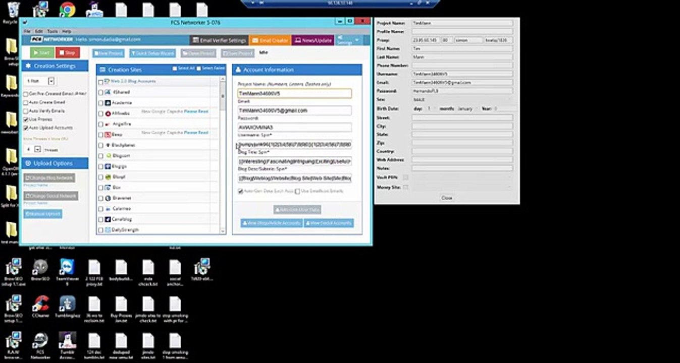
Task: Click the Manual Upload button
Action: (x=43, y=214)
